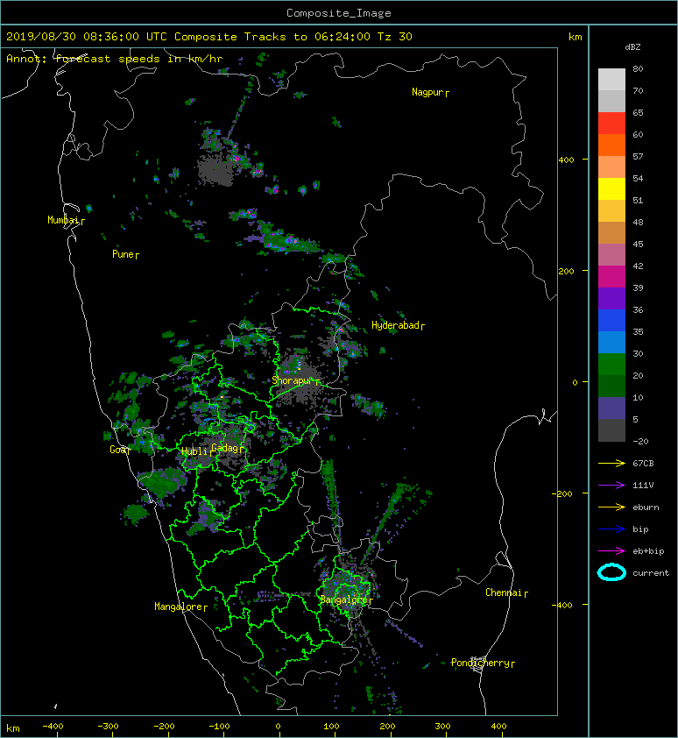Pick the tan brown 45–48 dBZ swatch

click(611, 233)
